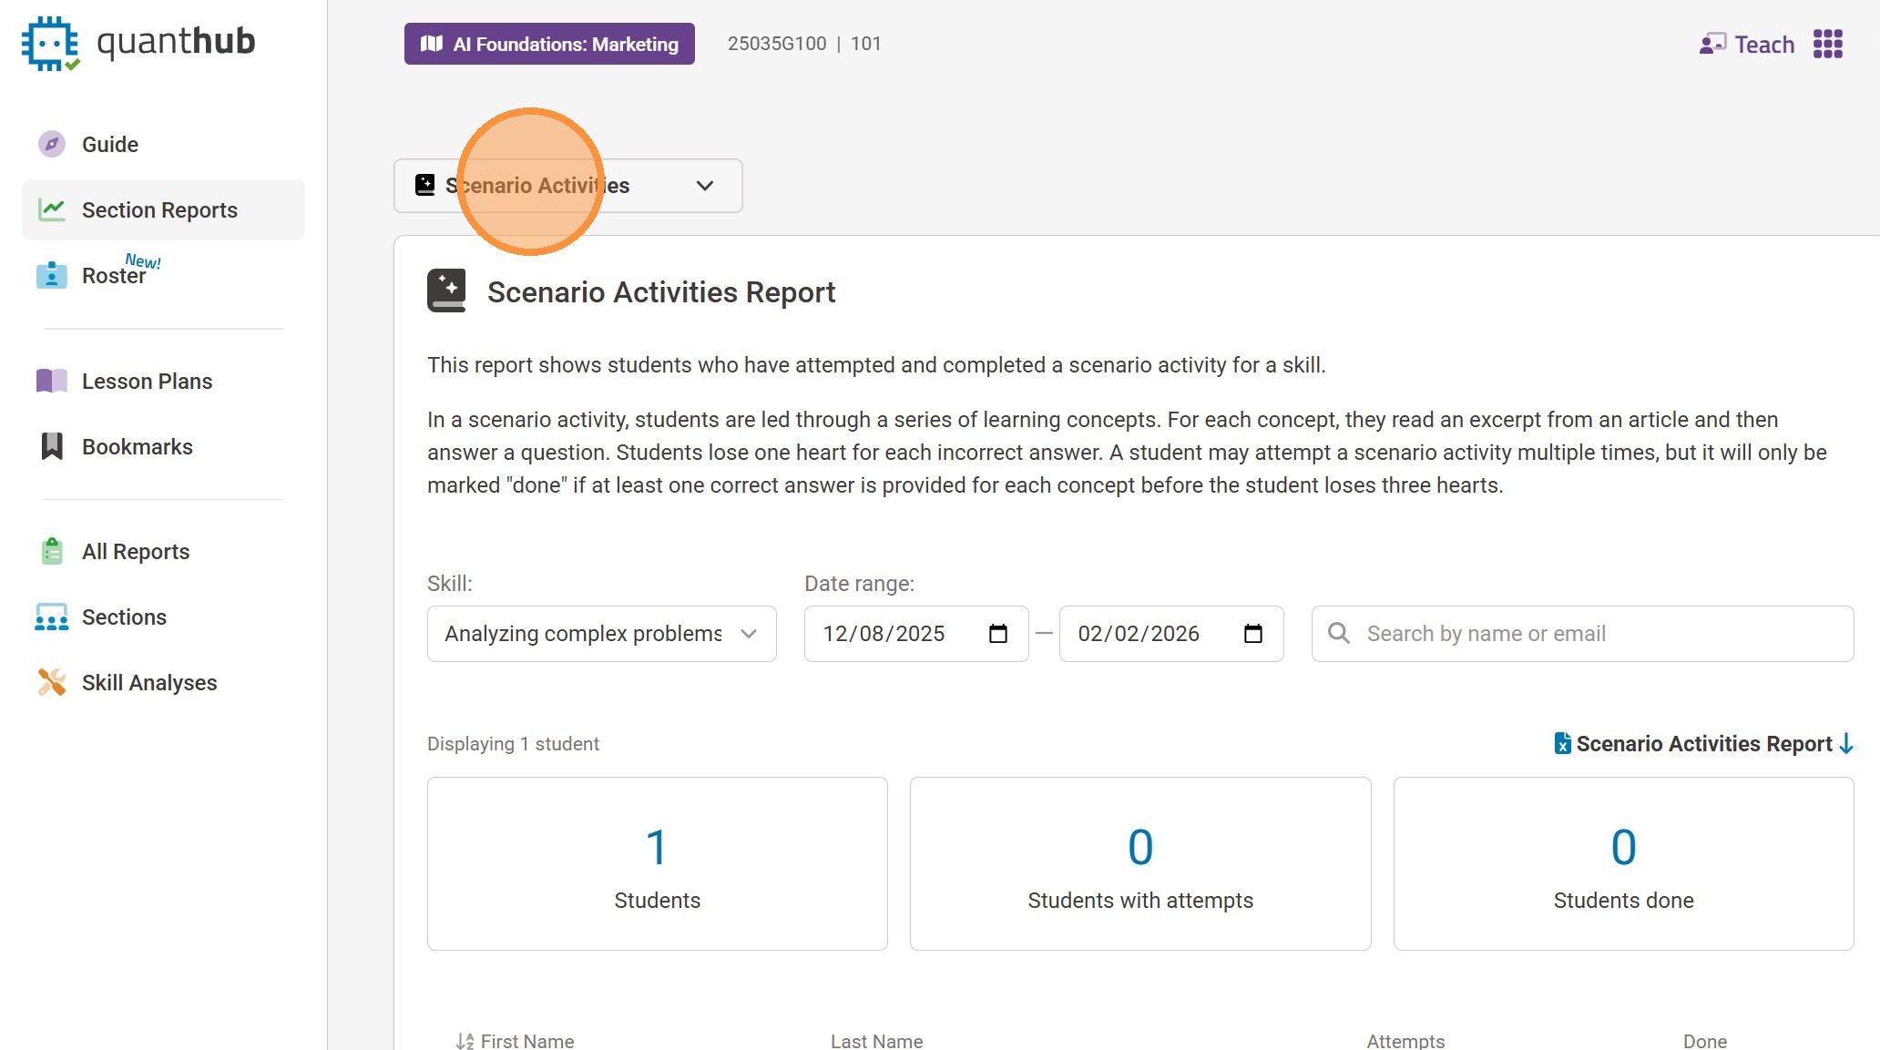Click the quanthub logo icon
The image size is (1880, 1050).
tap(50, 43)
